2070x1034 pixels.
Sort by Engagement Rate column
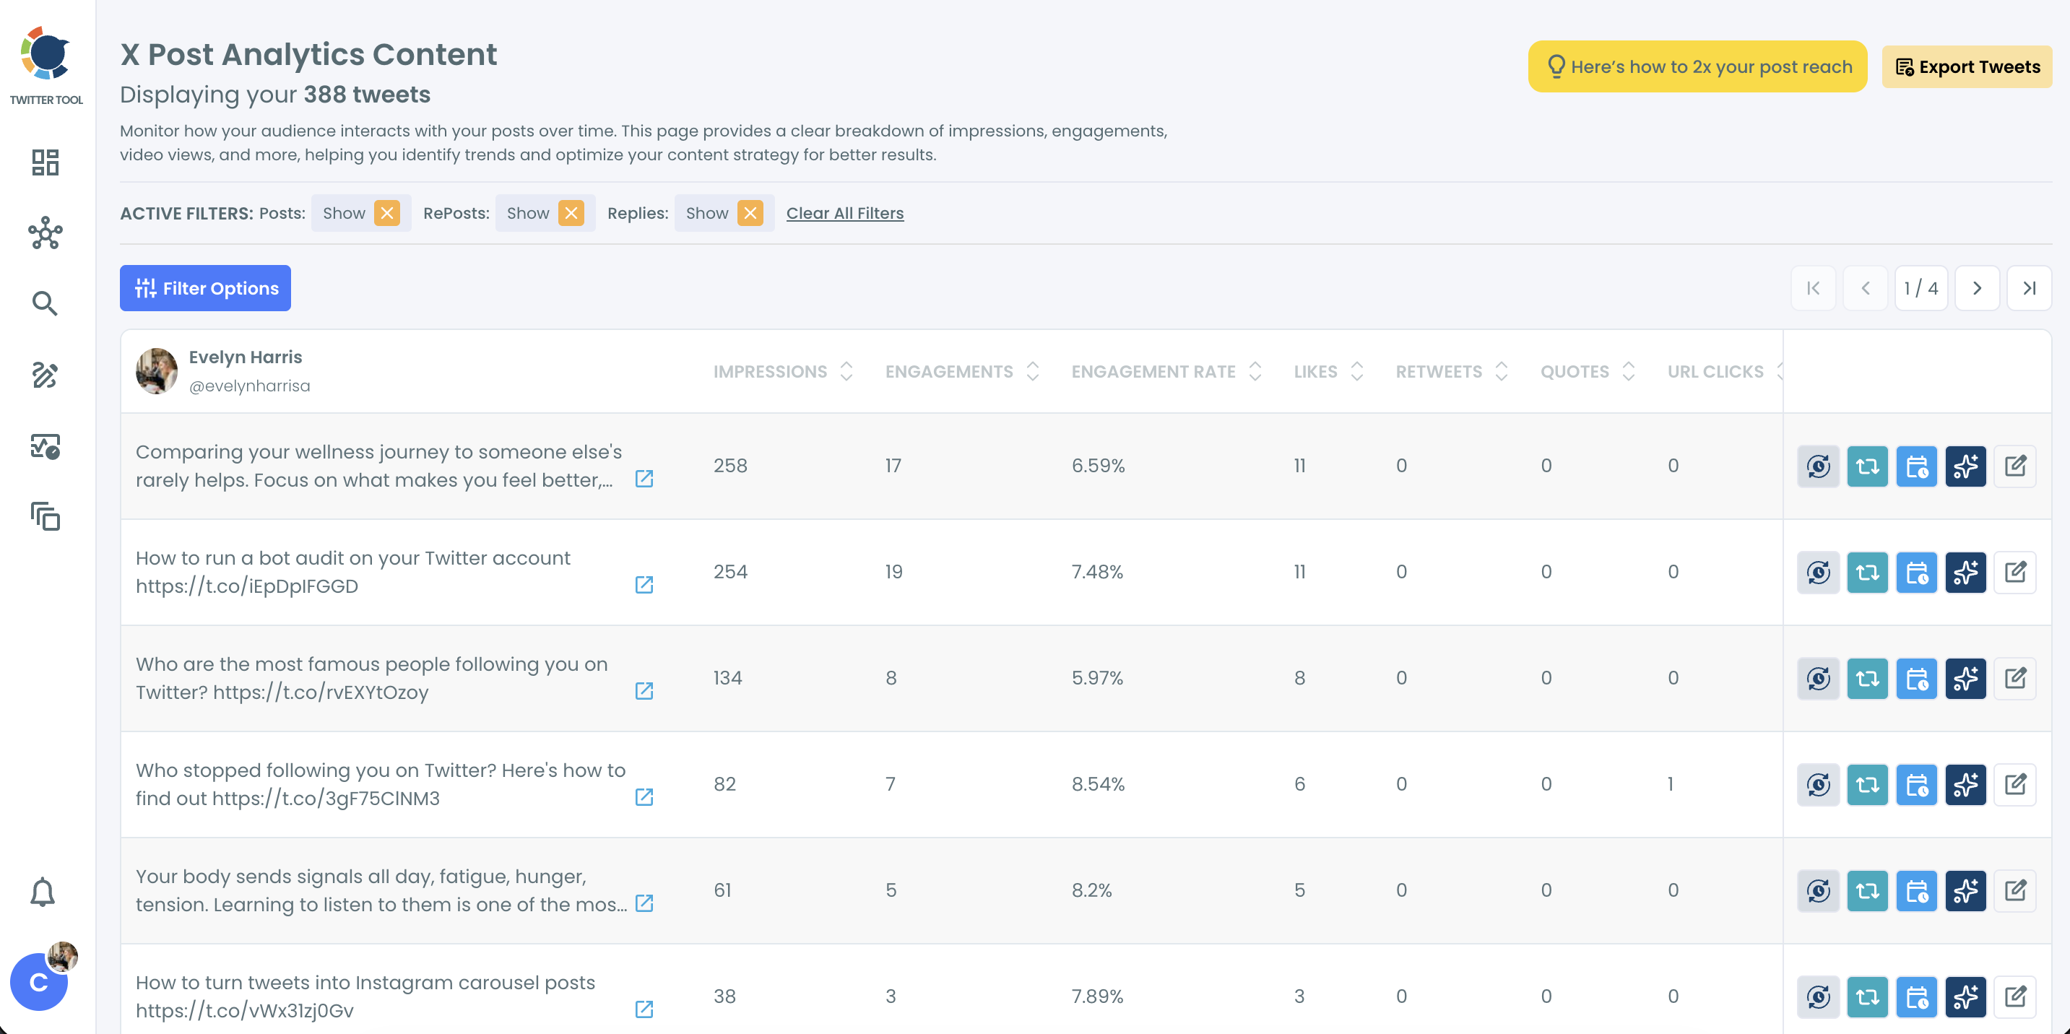pyautogui.click(x=1255, y=371)
